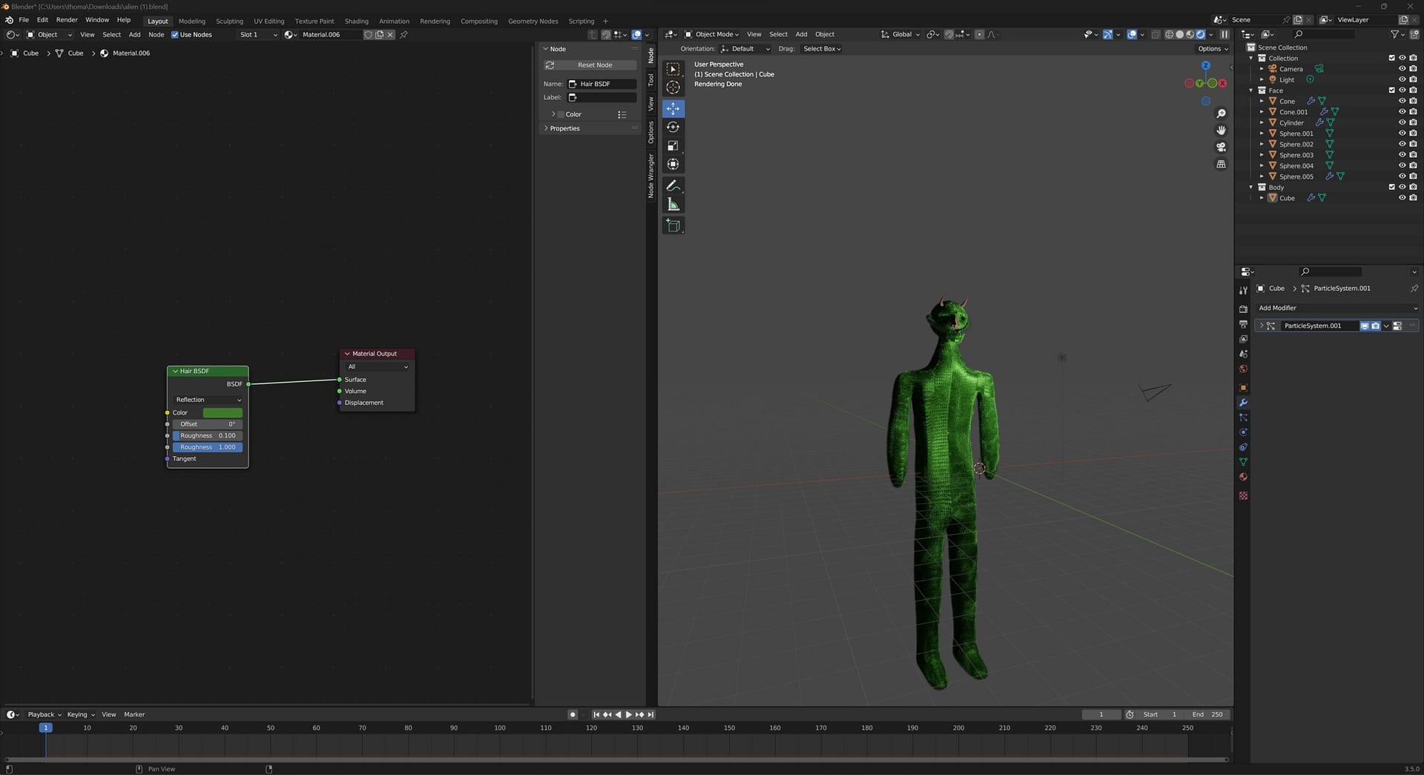Toggle camera view in viewport

(1221, 148)
